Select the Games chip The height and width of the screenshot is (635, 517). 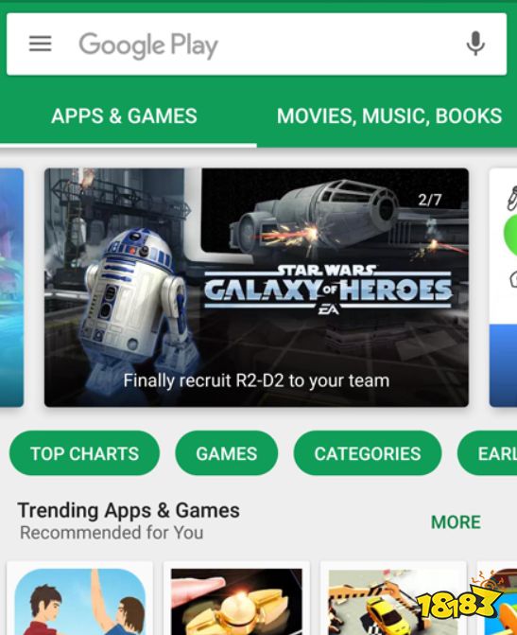[227, 453]
